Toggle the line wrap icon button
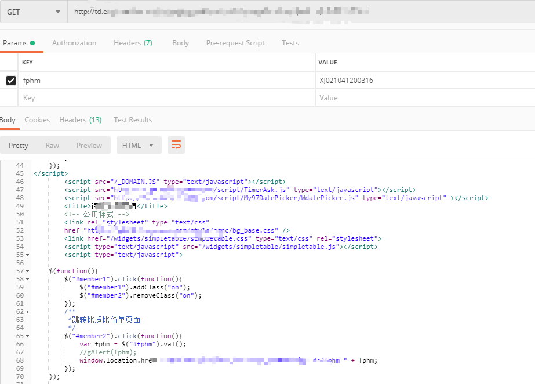The width and height of the screenshot is (535, 384). coord(176,145)
